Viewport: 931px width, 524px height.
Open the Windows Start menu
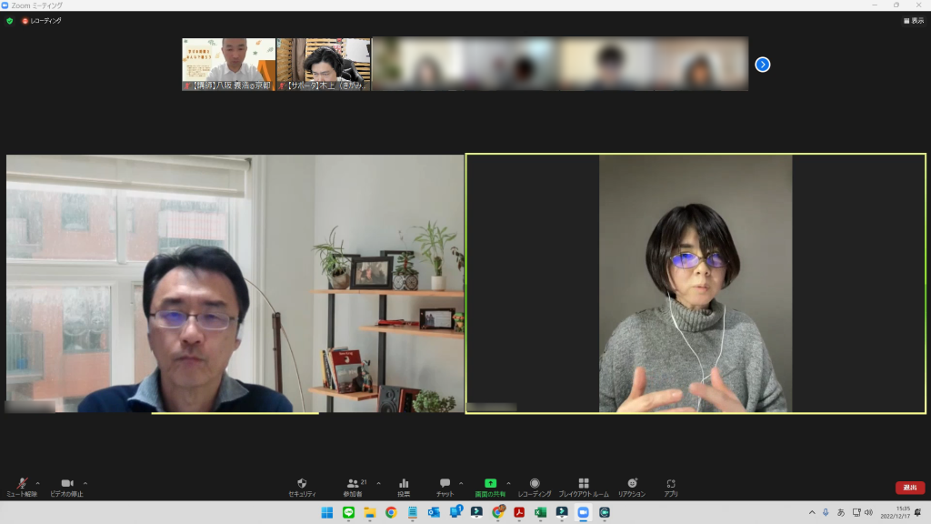click(326, 513)
